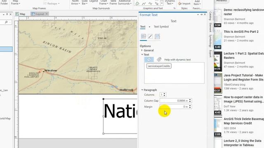Select the curved line graphic tool
This screenshot has height=148, width=264.
point(150,3)
